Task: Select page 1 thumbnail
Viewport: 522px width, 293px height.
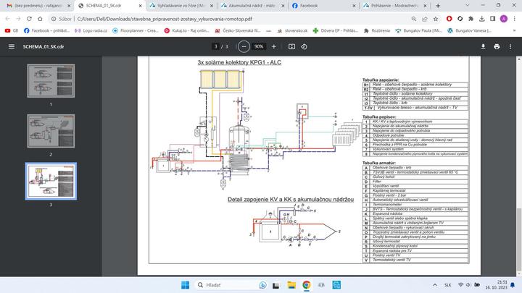Action: (x=51, y=81)
